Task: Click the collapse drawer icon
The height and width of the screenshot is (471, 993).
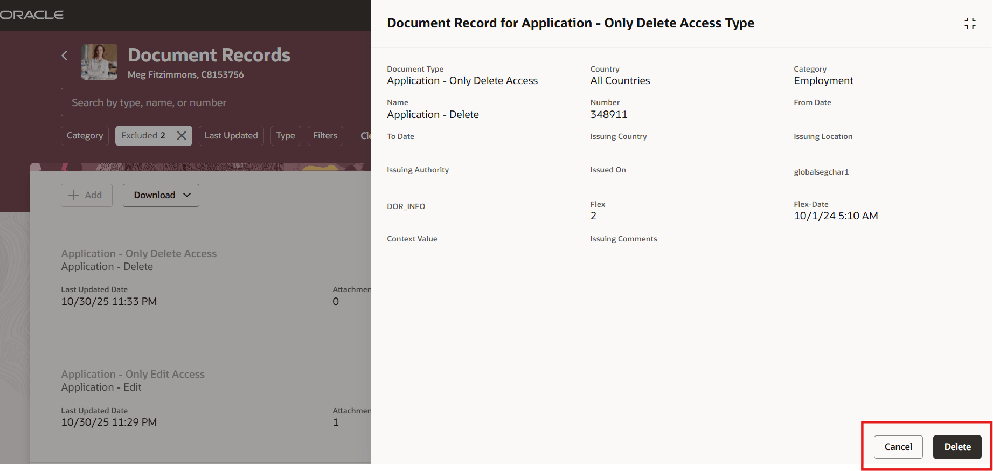Action: click(x=970, y=23)
